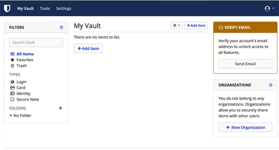Select the All Items filter
The height and width of the screenshot is (150, 279).
(x=25, y=54)
